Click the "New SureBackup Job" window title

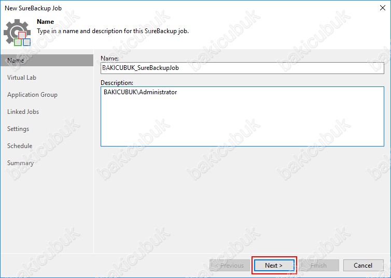33,8
